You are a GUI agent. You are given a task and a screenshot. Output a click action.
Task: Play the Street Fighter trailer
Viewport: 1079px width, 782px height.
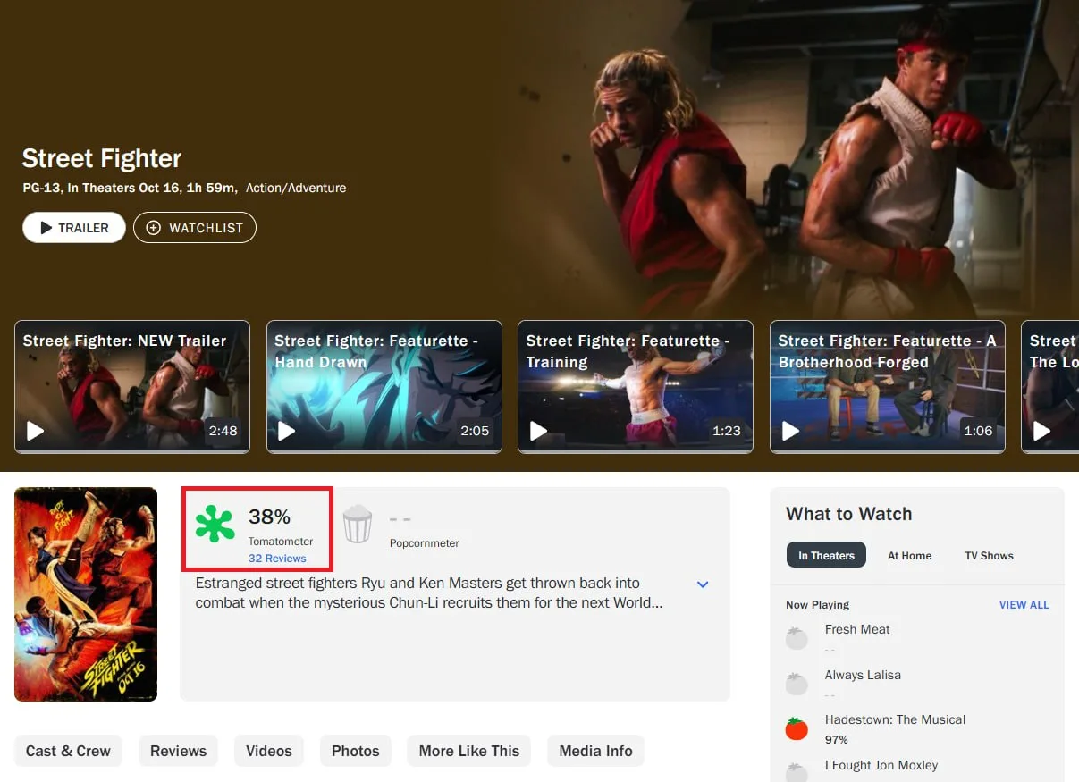click(x=74, y=228)
